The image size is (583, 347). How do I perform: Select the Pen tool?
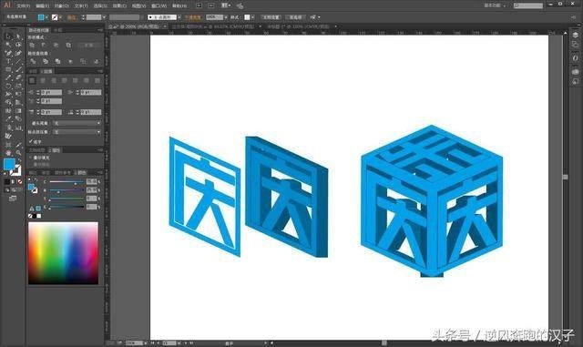8,53
